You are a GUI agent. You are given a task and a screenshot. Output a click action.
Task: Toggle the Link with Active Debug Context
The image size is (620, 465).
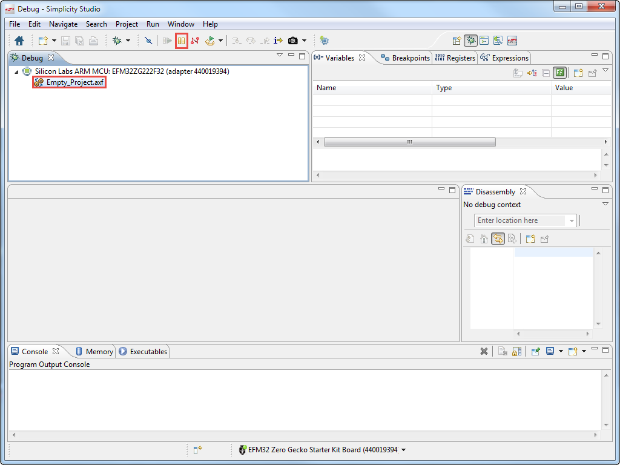pos(498,239)
